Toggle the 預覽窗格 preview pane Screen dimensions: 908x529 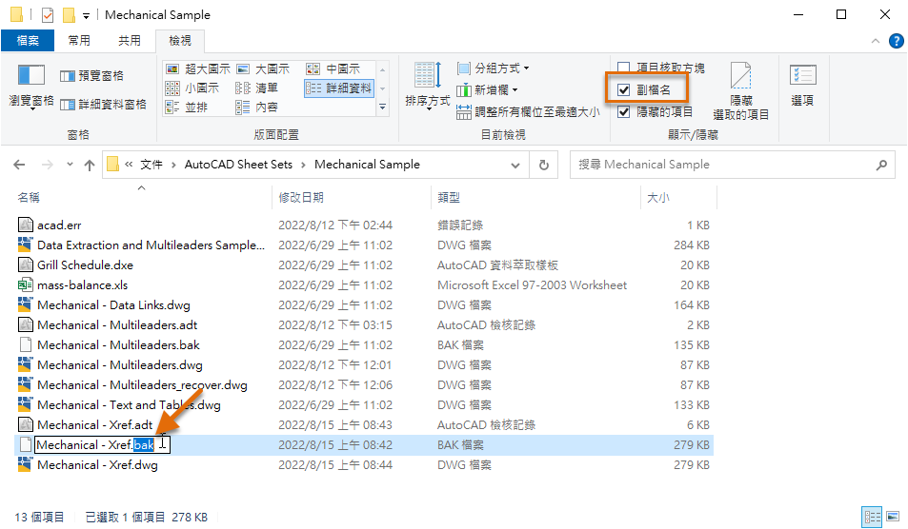click(x=92, y=76)
